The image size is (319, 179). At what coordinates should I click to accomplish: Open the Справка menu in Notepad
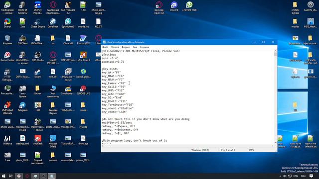(x=144, y=47)
